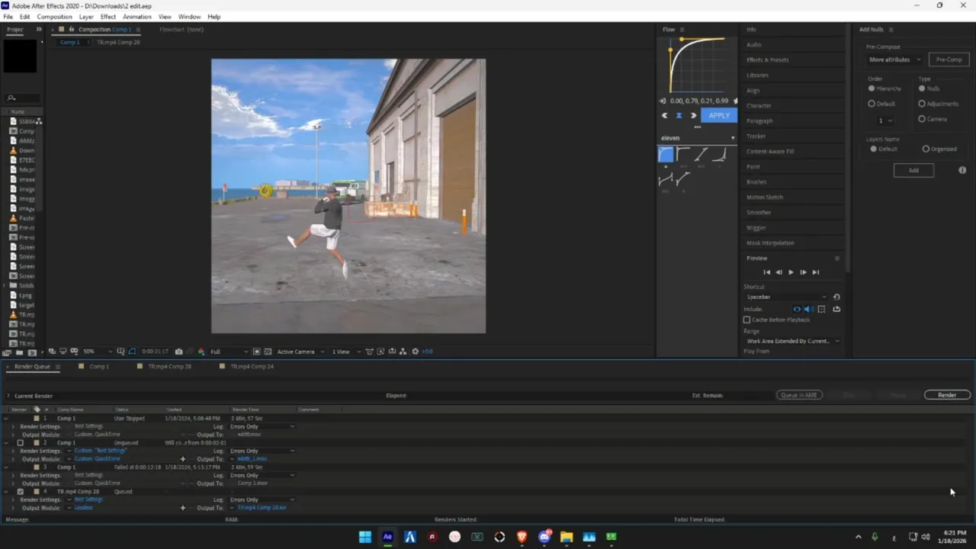976x549 pixels.
Task: Click the Flow copy easing arrow icon
Action: 663,101
